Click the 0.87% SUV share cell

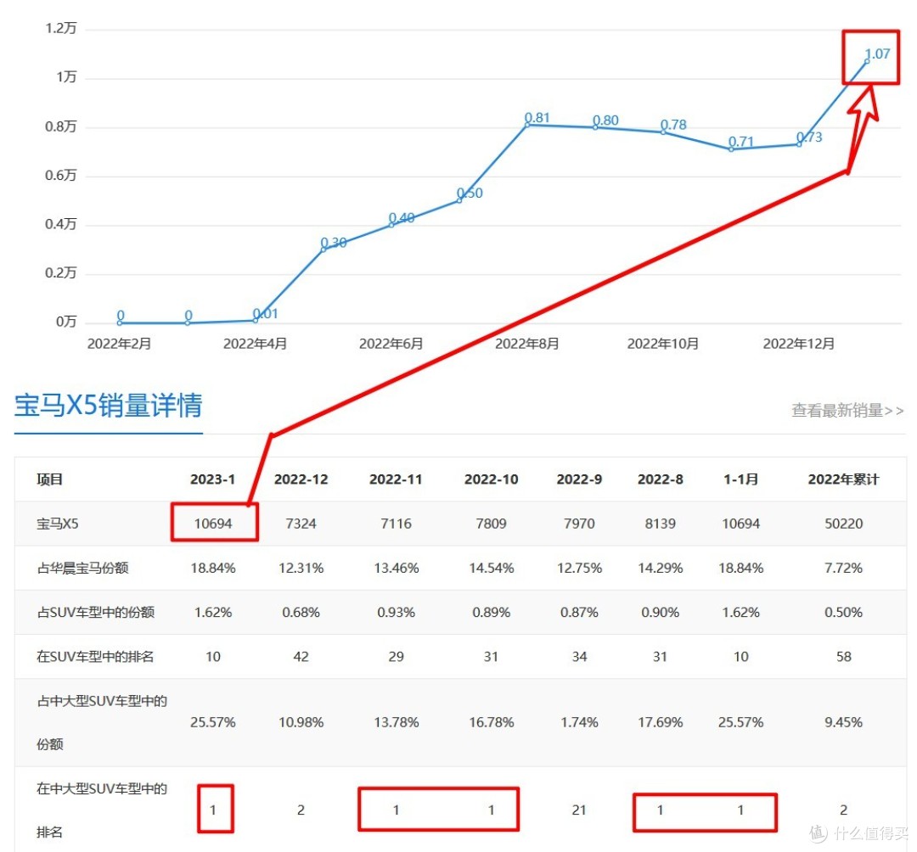point(580,613)
